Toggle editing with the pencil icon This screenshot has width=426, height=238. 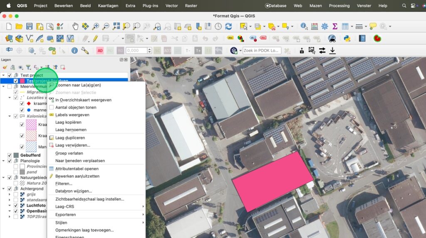pyautogui.click(x=95, y=38)
